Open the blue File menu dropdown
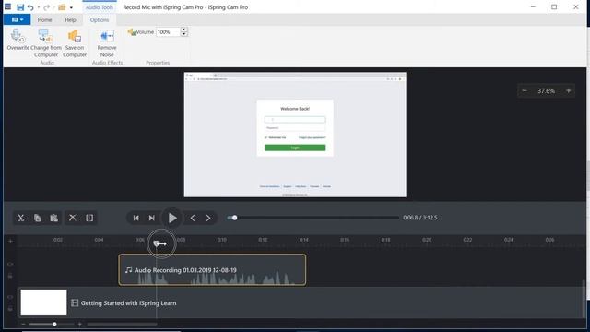This screenshot has width=590, height=332. pyautogui.click(x=17, y=19)
